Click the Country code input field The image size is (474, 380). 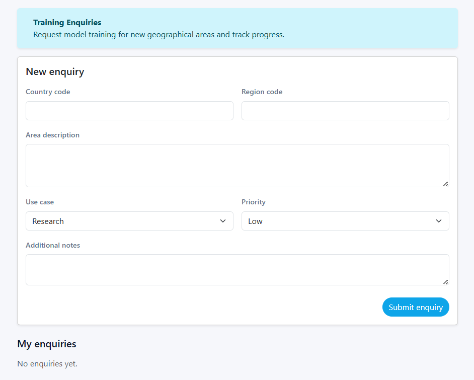pyautogui.click(x=129, y=111)
